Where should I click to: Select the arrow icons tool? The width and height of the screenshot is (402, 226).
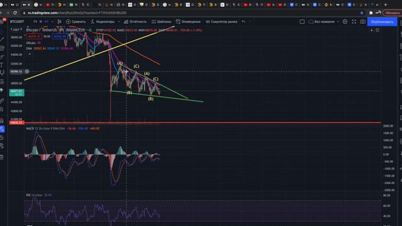(x=1, y=90)
